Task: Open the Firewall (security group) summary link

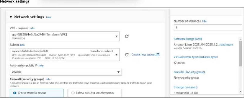Action: point(189,72)
